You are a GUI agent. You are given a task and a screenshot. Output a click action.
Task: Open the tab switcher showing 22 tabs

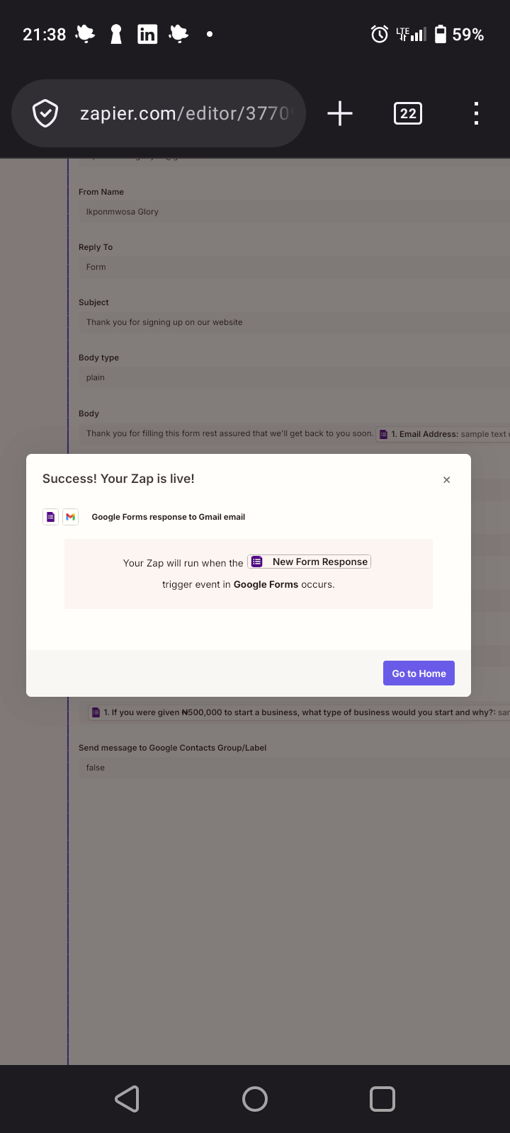[408, 113]
